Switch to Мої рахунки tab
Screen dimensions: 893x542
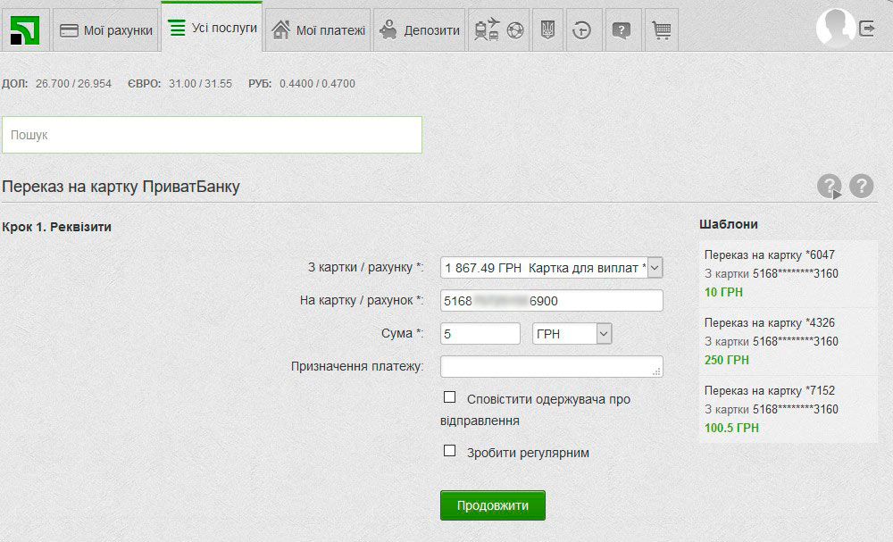click(106, 30)
